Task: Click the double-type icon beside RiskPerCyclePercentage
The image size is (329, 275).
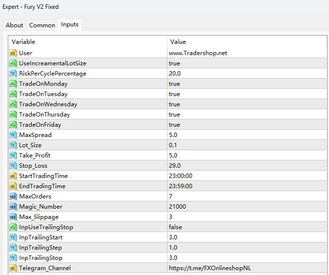Action: [x=13, y=74]
